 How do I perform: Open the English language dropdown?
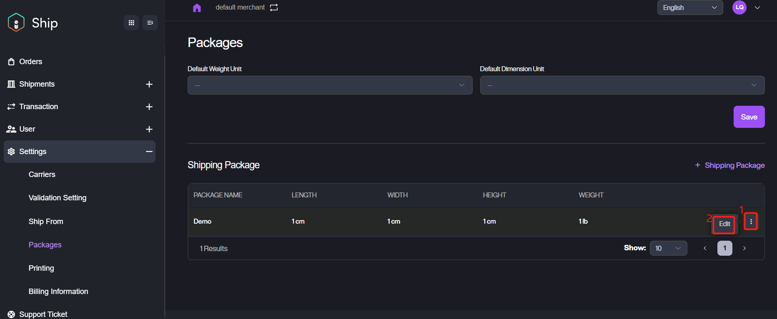pos(690,7)
